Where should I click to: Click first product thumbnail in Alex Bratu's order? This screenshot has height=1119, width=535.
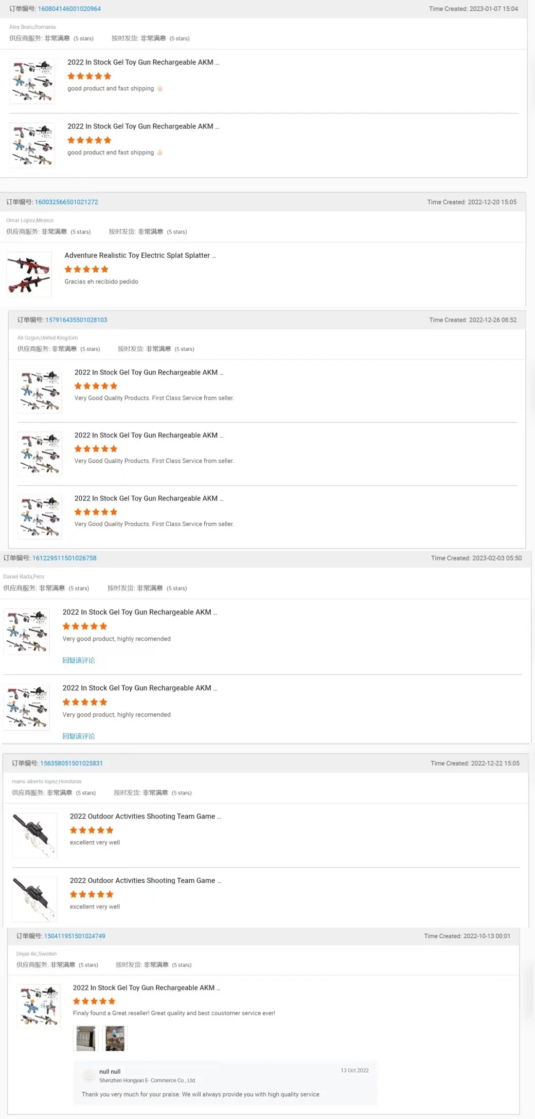(32, 81)
